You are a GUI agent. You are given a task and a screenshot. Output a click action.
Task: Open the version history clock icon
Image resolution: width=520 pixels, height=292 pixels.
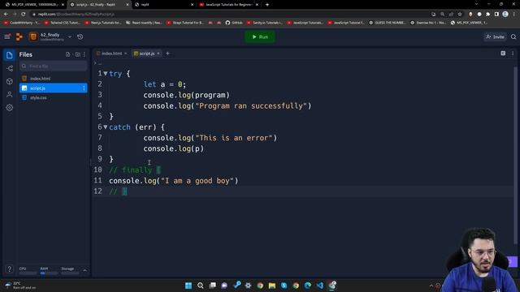(x=80, y=36)
